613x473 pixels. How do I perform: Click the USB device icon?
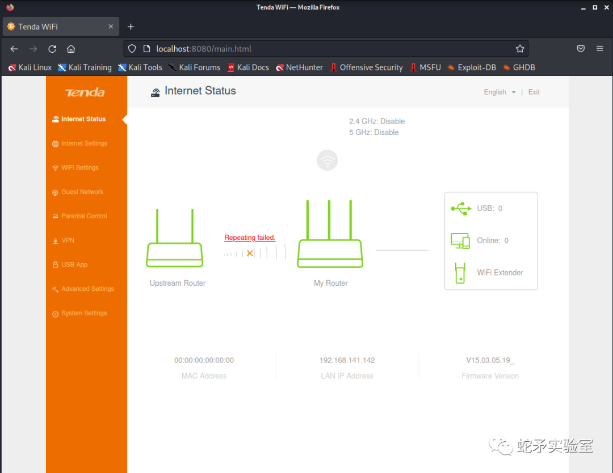(461, 208)
